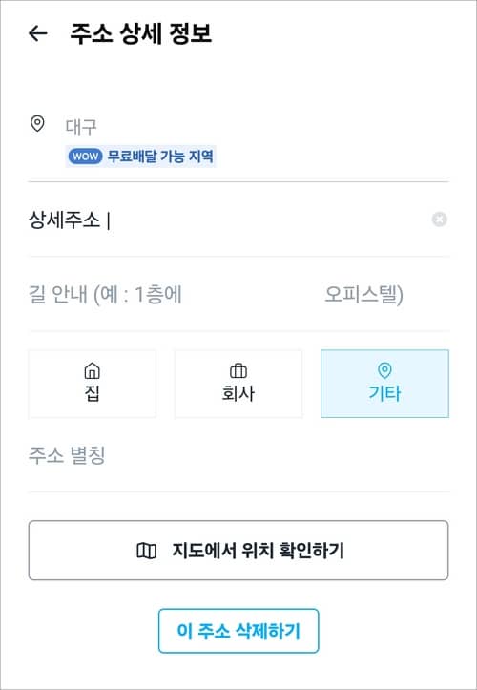Click the pin icon for 기타
The height and width of the screenshot is (690, 477).
(x=385, y=370)
